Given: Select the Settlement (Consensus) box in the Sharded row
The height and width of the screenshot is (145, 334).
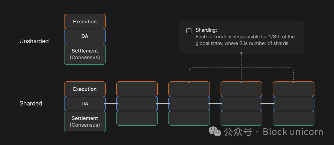Looking at the screenshot, I should click(x=85, y=121).
